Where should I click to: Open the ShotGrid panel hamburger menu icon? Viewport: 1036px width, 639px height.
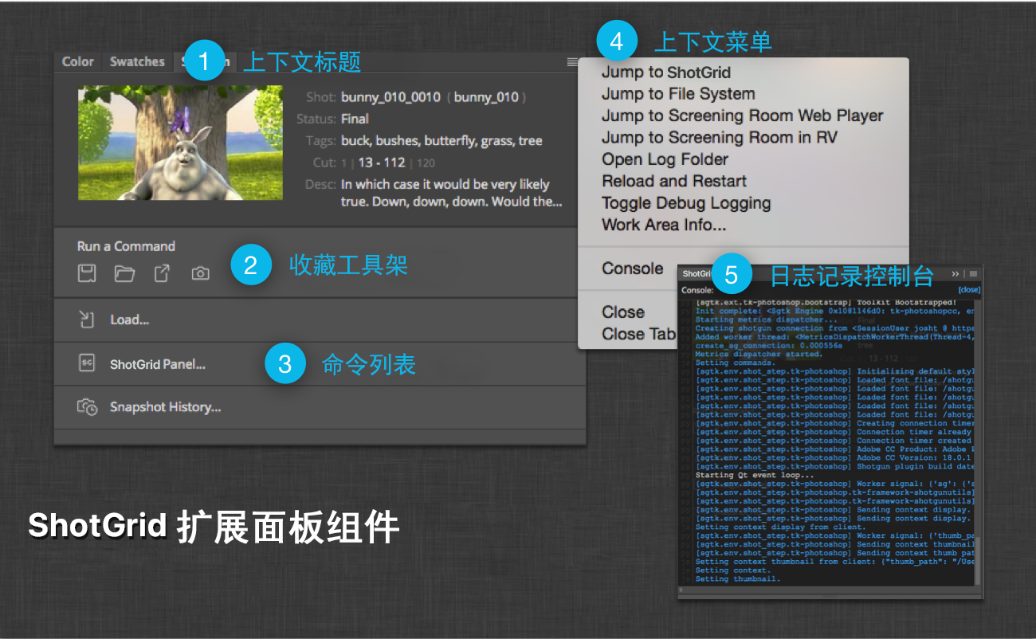tap(573, 62)
